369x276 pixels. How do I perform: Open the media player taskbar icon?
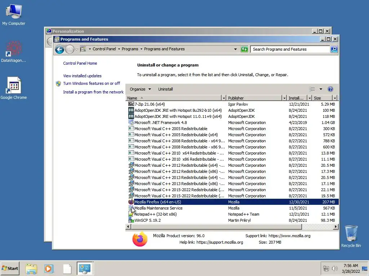49,268
